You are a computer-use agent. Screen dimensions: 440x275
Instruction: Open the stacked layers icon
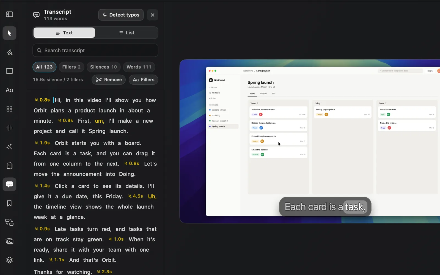(x=9, y=260)
